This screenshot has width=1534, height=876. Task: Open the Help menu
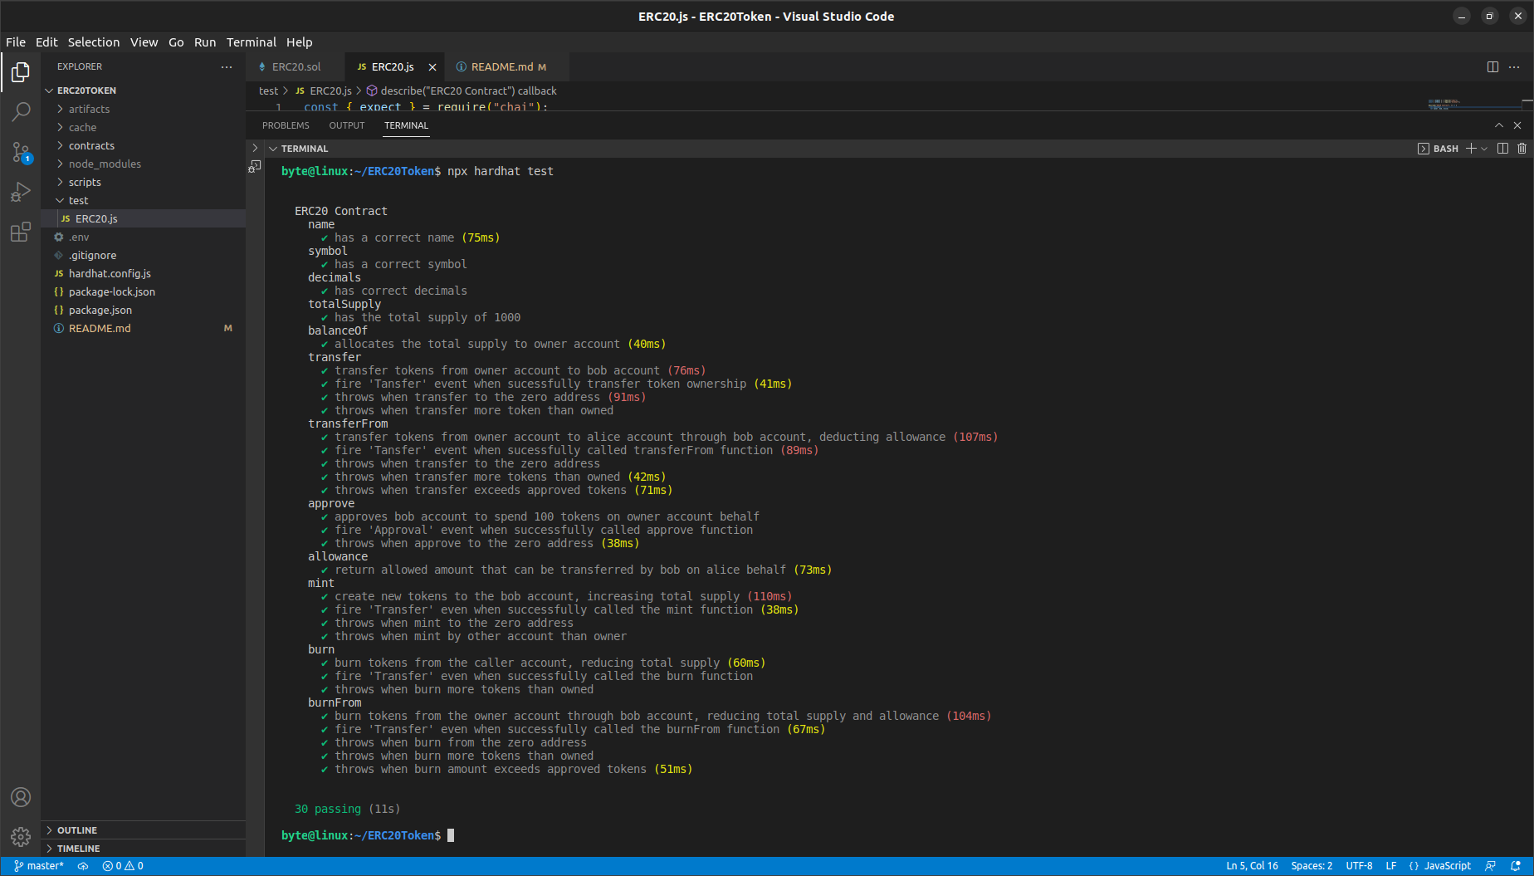tap(300, 42)
